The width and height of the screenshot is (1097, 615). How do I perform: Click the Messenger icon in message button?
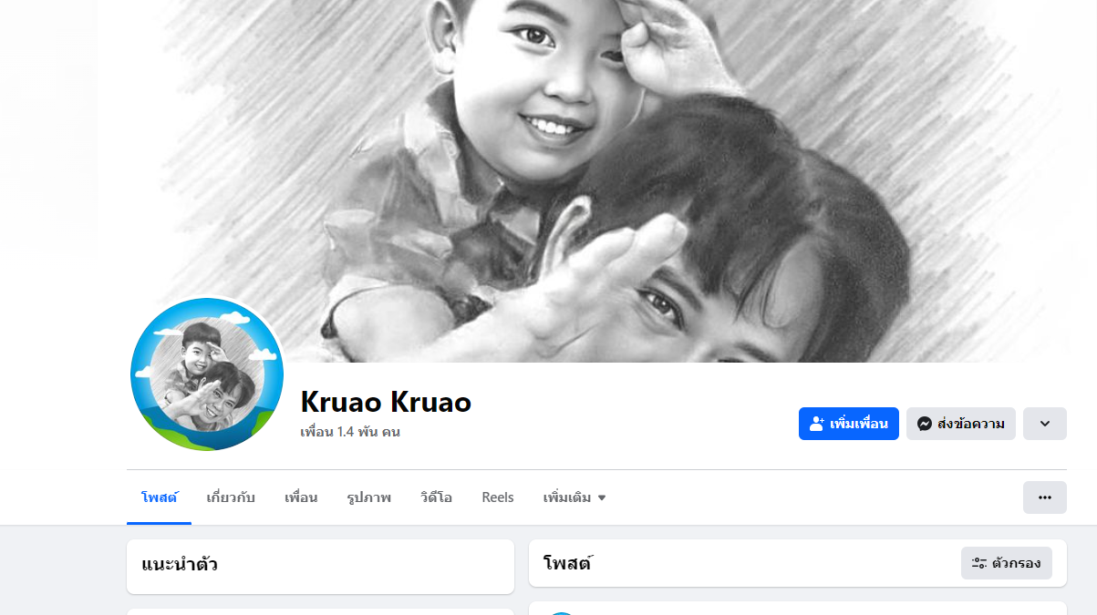tap(925, 424)
